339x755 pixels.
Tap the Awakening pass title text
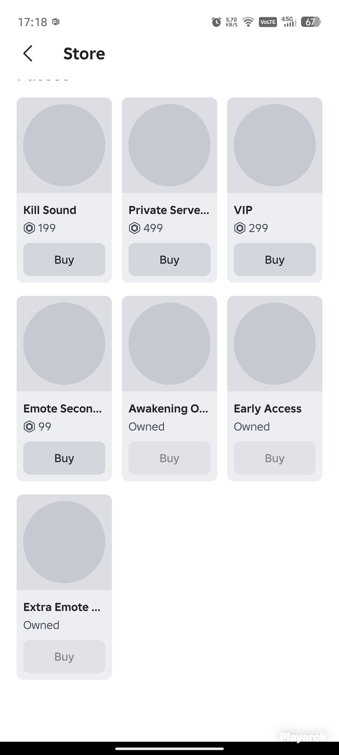pyautogui.click(x=168, y=409)
